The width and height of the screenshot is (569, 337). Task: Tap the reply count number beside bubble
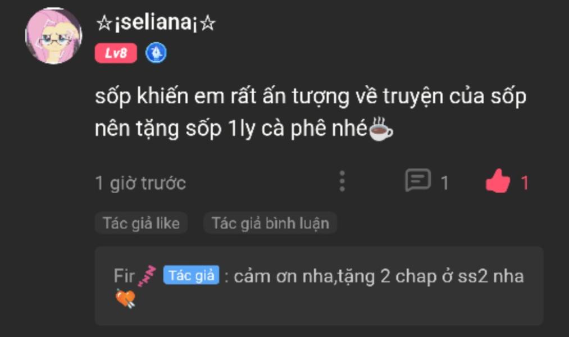click(x=444, y=183)
